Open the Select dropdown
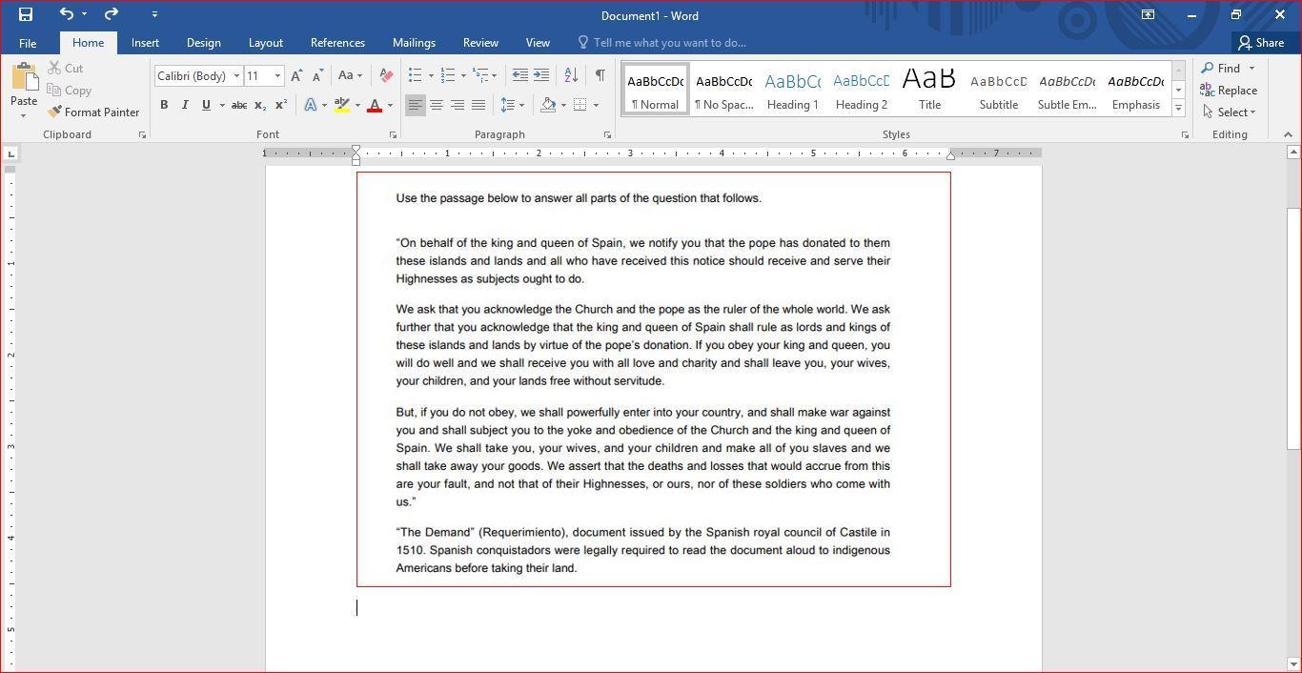 (x=1230, y=112)
